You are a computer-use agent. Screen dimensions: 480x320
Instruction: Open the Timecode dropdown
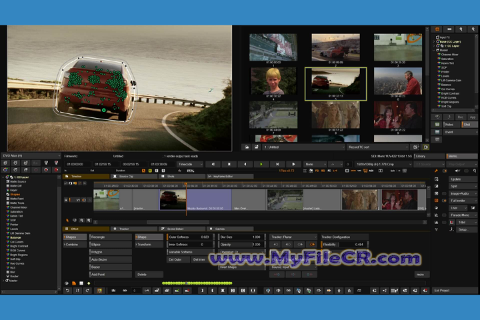click(x=190, y=164)
